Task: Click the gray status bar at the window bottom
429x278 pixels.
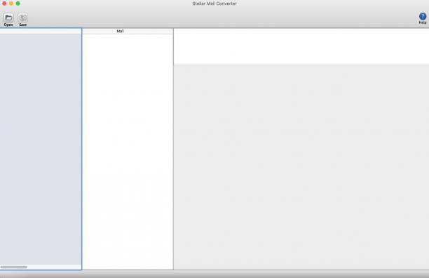Action: [214, 274]
